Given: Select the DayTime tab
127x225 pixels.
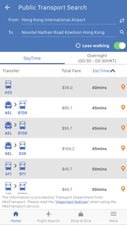Looking at the screenshot, I should tap(32, 58).
